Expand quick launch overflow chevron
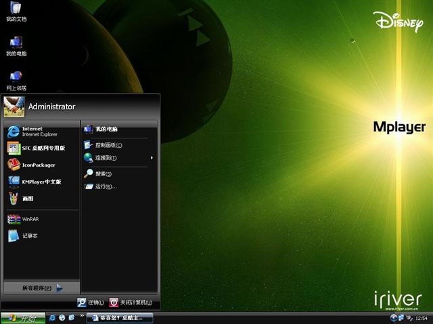This screenshot has width=433, height=324. [82, 315]
